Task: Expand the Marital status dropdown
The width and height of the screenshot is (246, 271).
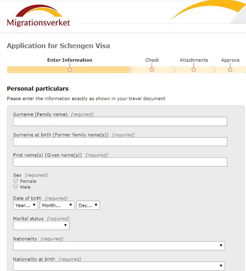Action: (41, 225)
